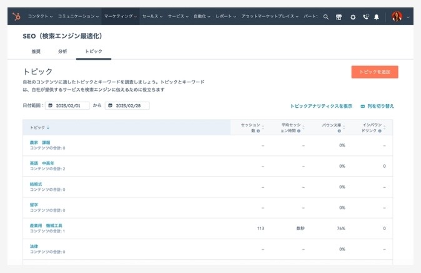The image size is (421, 273).
Task: Open トピックアナリティクスを表示 link
Action: coord(321,106)
